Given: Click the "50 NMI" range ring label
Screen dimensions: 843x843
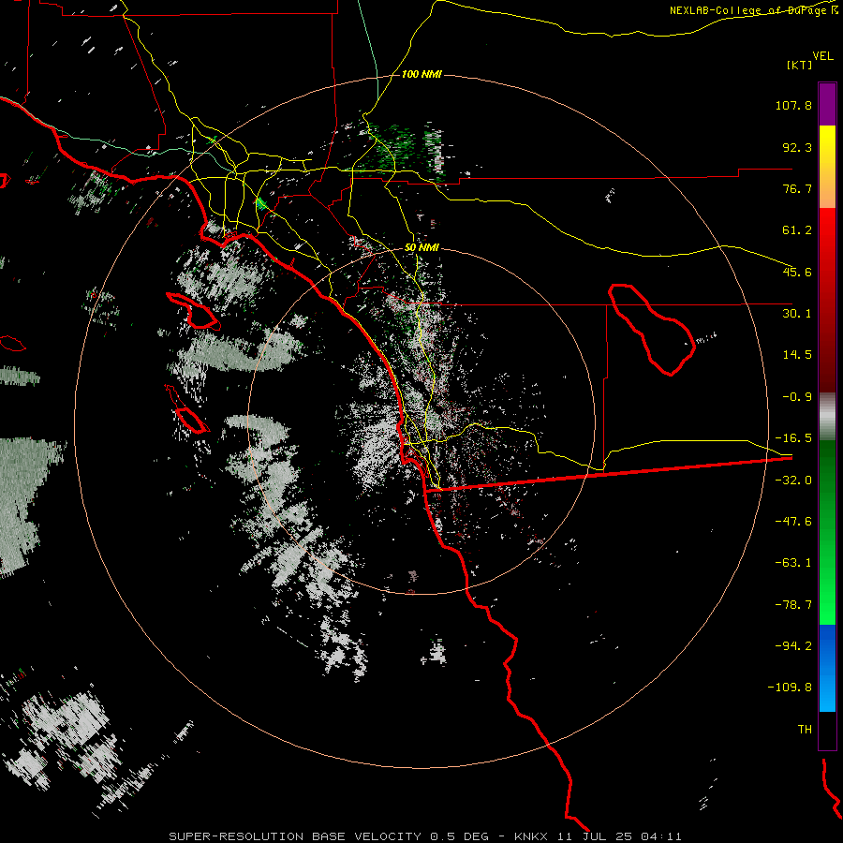Looking at the screenshot, I should tap(421, 247).
